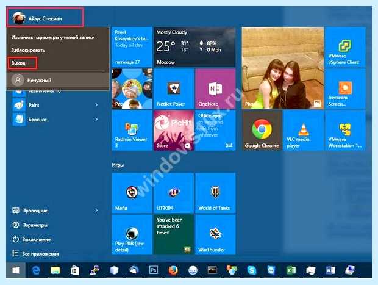Open the VMware vSphere Client tile

(345, 47)
